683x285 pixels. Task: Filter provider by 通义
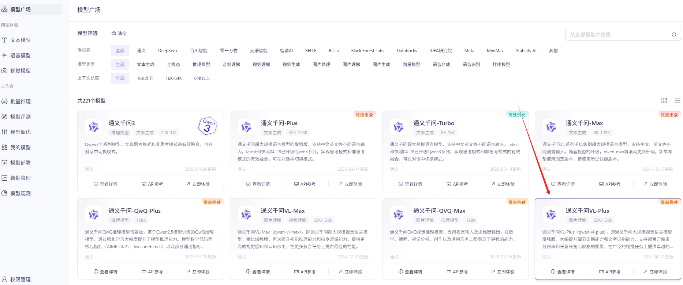tap(141, 51)
